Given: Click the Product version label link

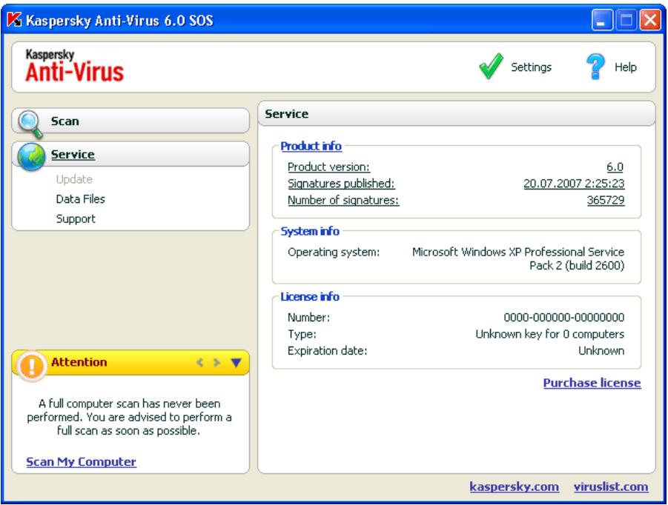Looking at the screenshot, I should point(328,167).
